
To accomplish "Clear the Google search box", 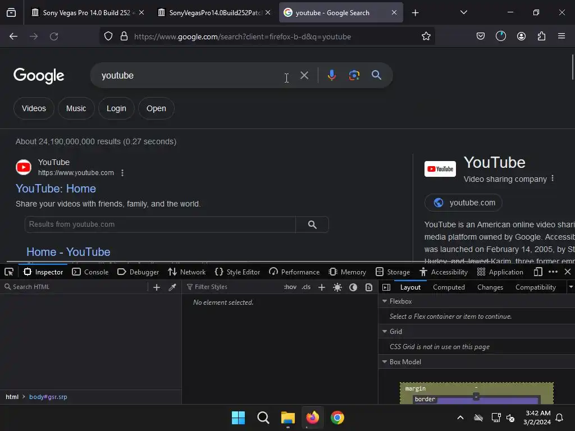I will [304, 76].
